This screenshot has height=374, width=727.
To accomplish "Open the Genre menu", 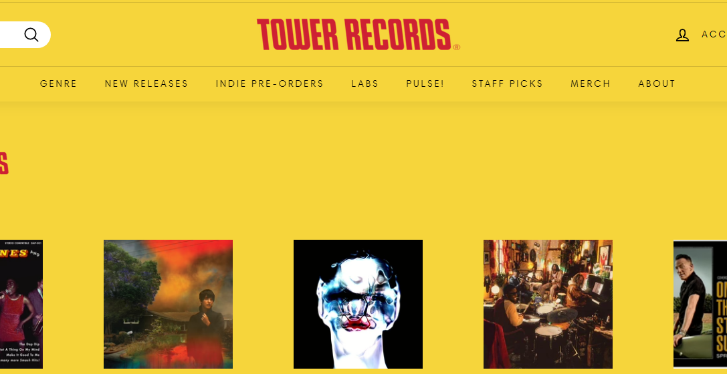I will 58,83.
